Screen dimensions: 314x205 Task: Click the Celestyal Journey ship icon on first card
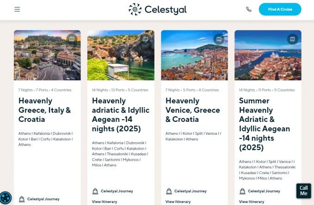tap(22, 199)
